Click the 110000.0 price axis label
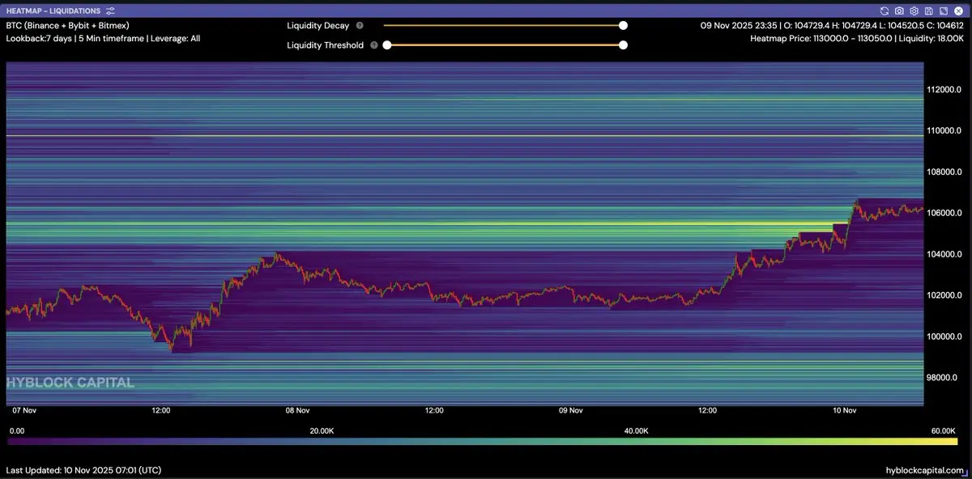 (x=944, y=130)
